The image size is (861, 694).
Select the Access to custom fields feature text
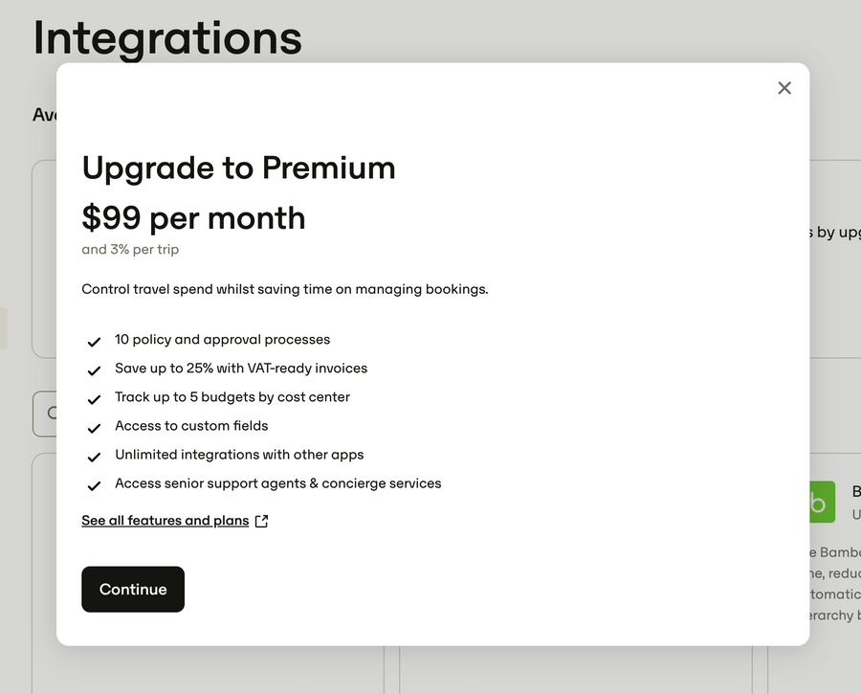pyautogui.click(x=191, y=426)
